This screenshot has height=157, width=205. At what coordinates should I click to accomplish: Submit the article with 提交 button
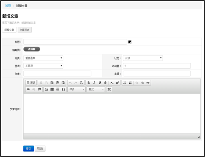29,149
